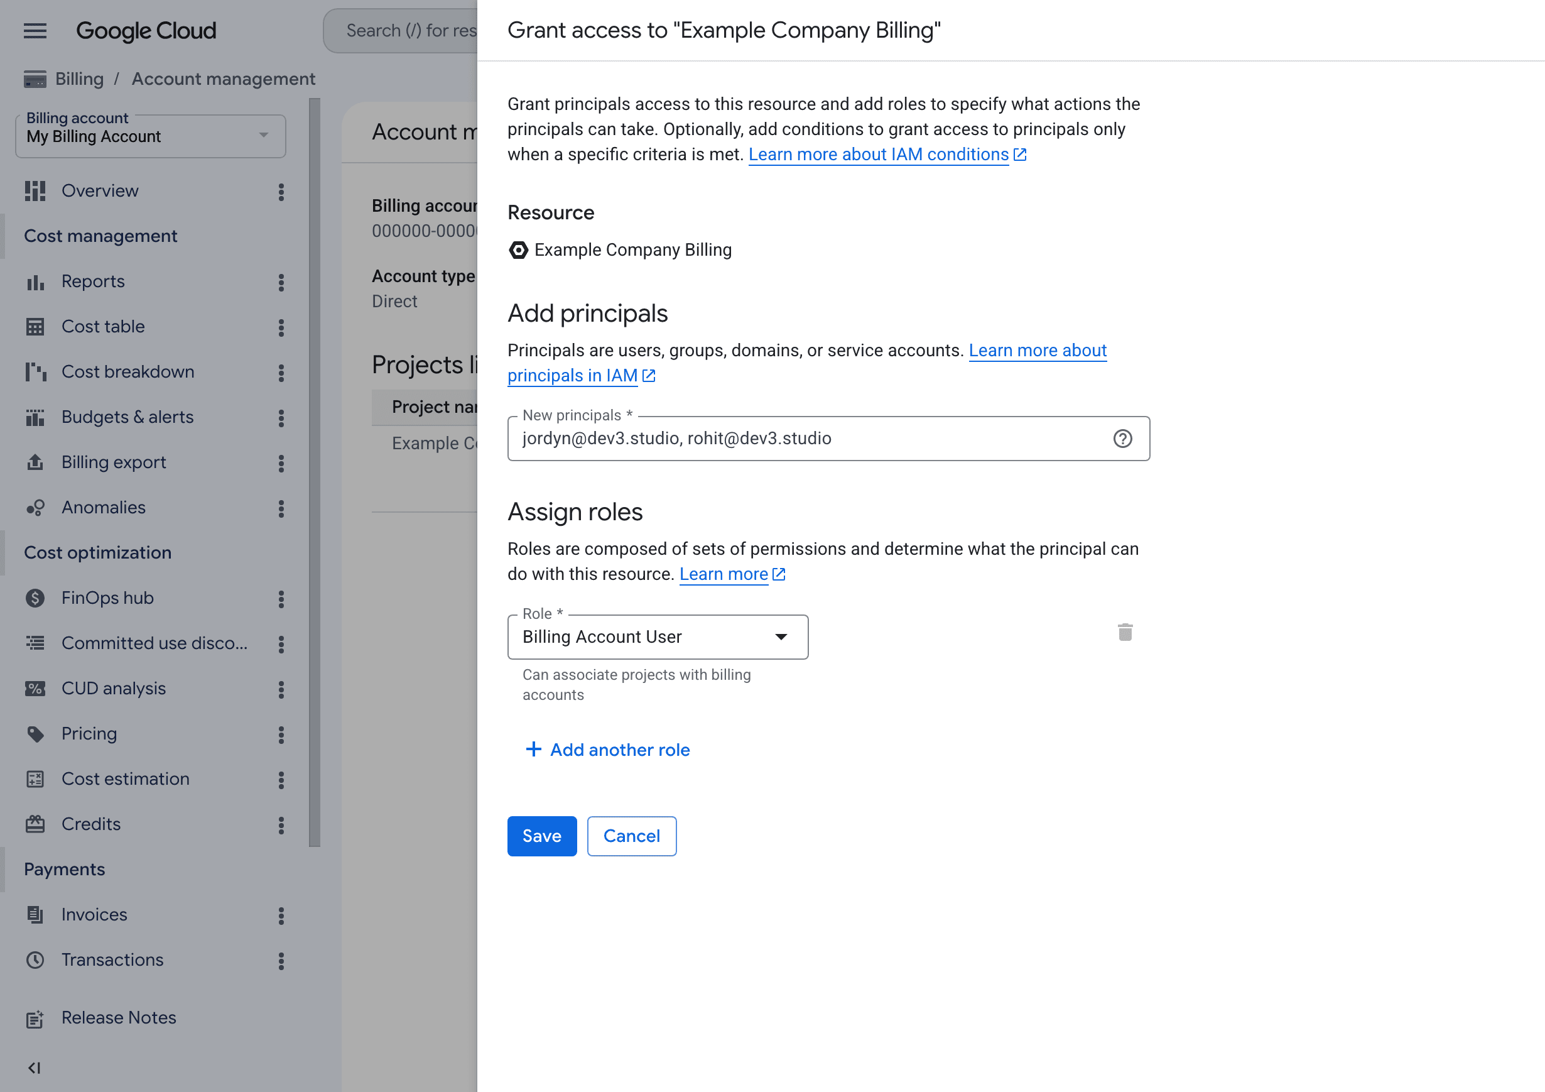The height and width of the screenshot is (1092, 1545).
Task: Click the Cost table grid icon
Action: click(35, 327)
